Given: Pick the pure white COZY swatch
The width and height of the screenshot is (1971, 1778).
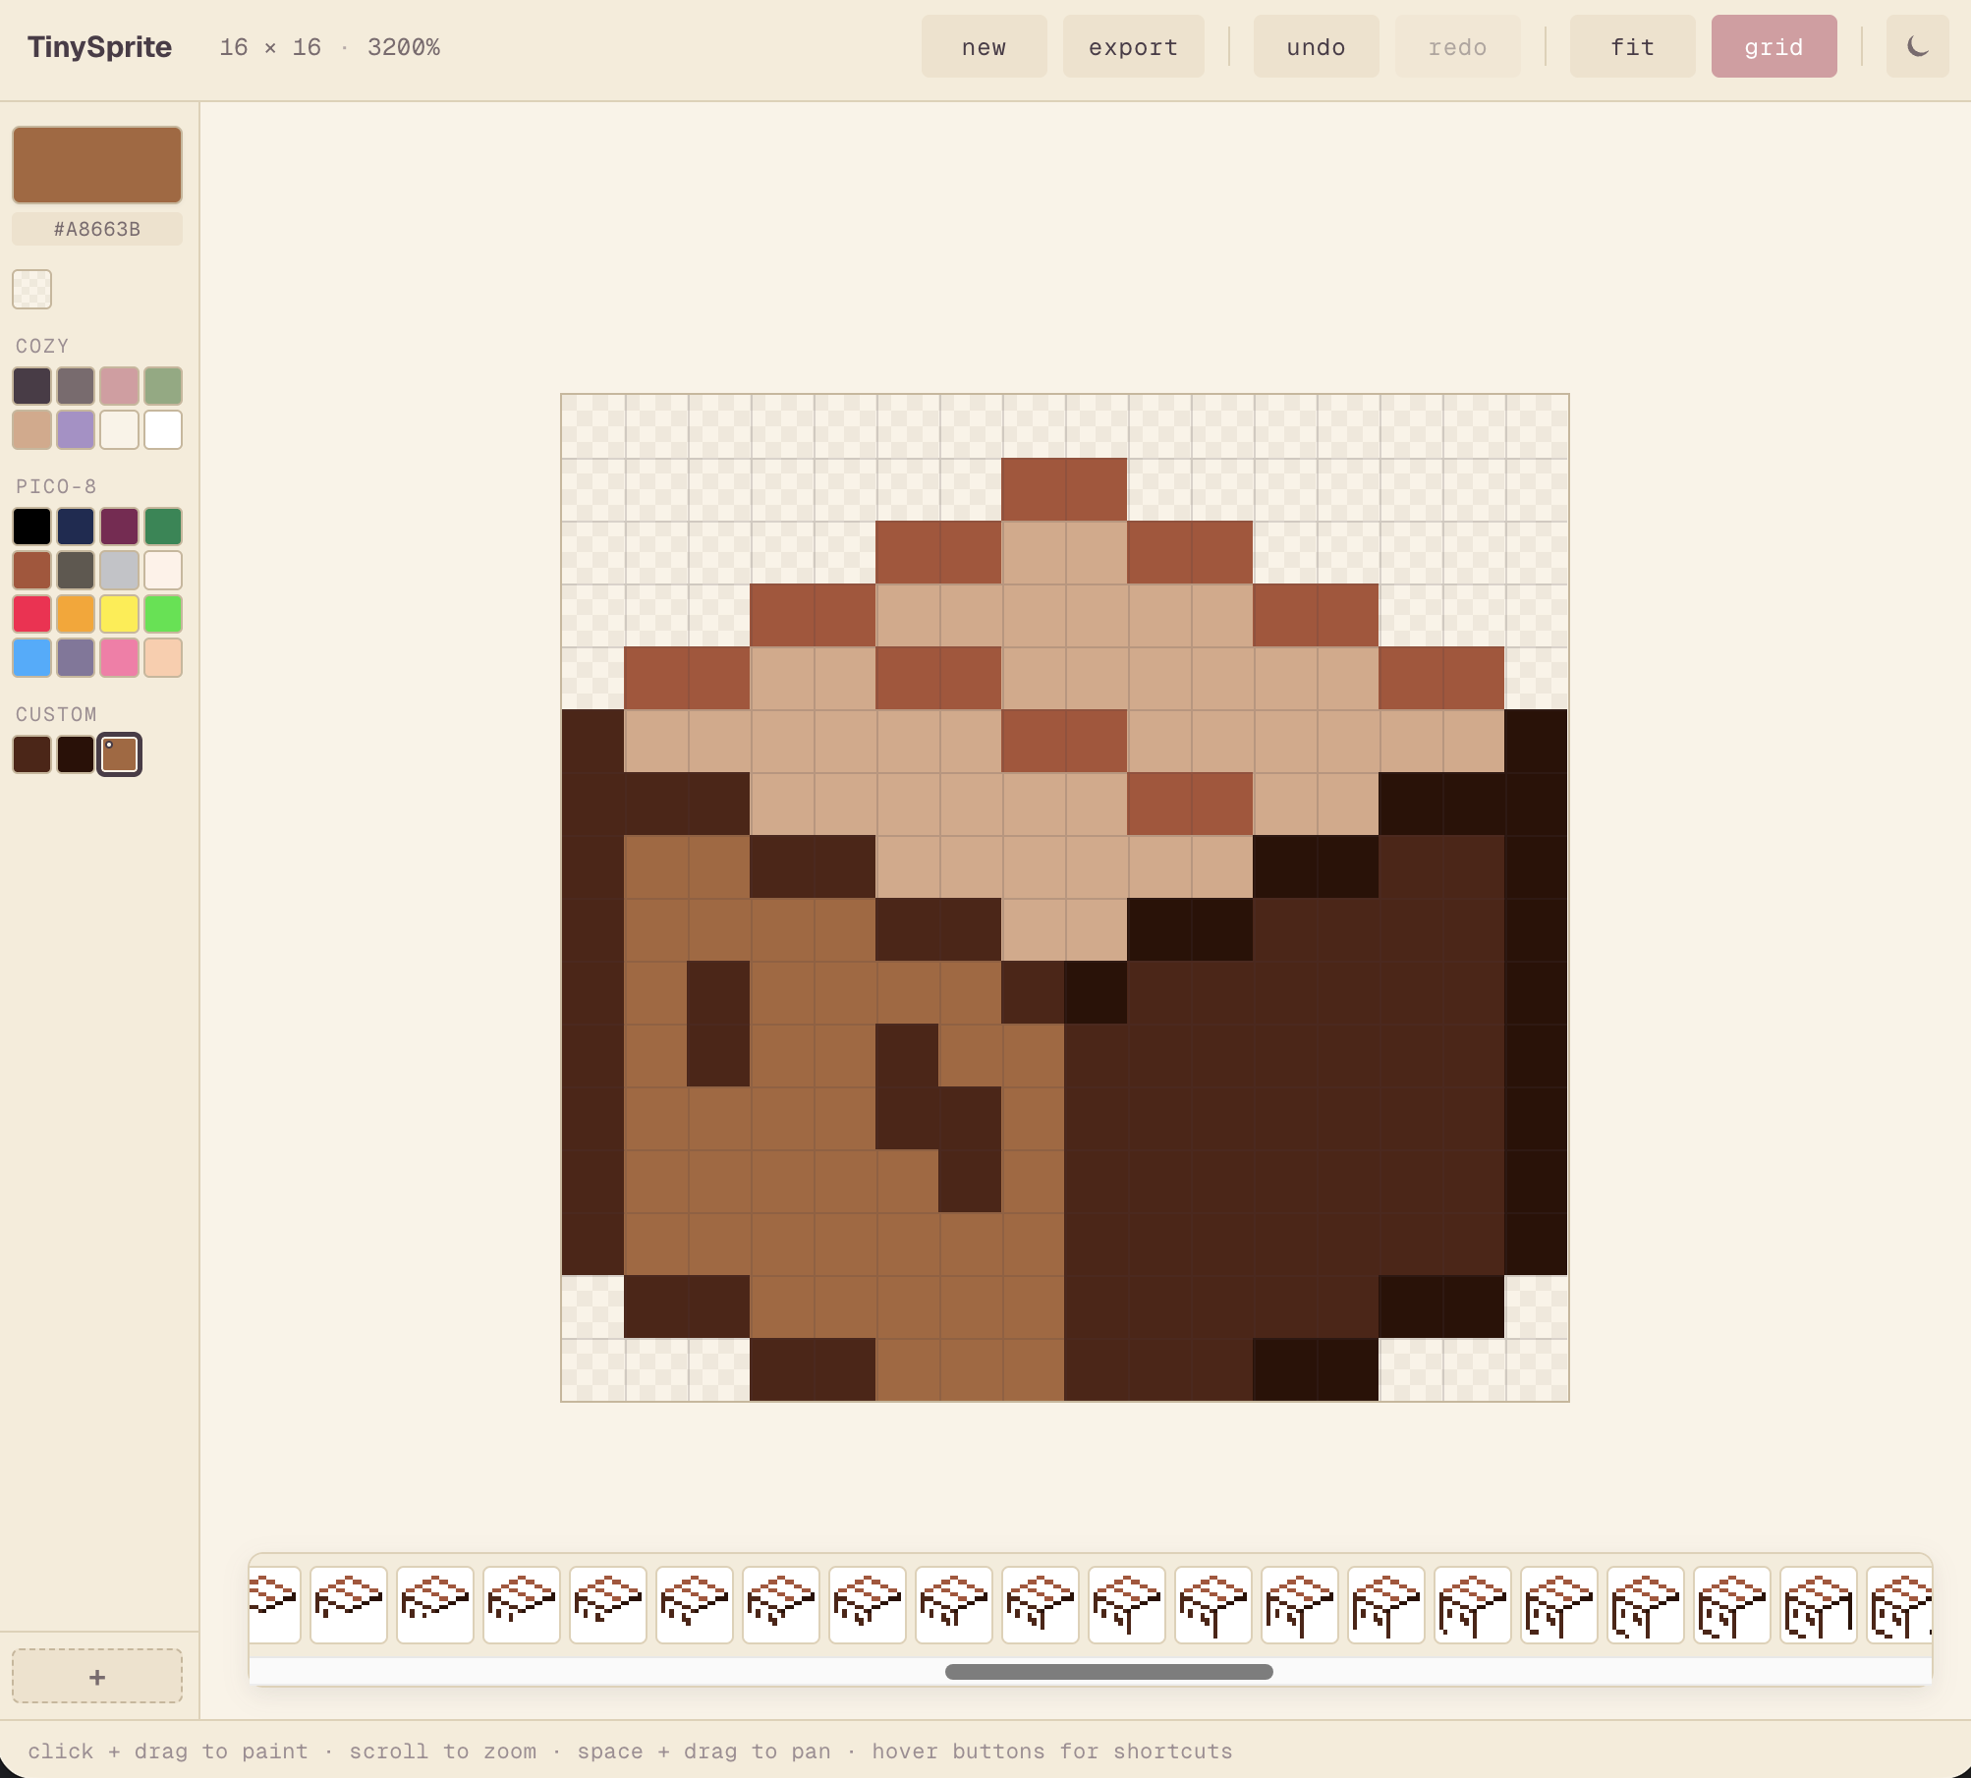Looking at the screenshot, I should coord(163,429).
